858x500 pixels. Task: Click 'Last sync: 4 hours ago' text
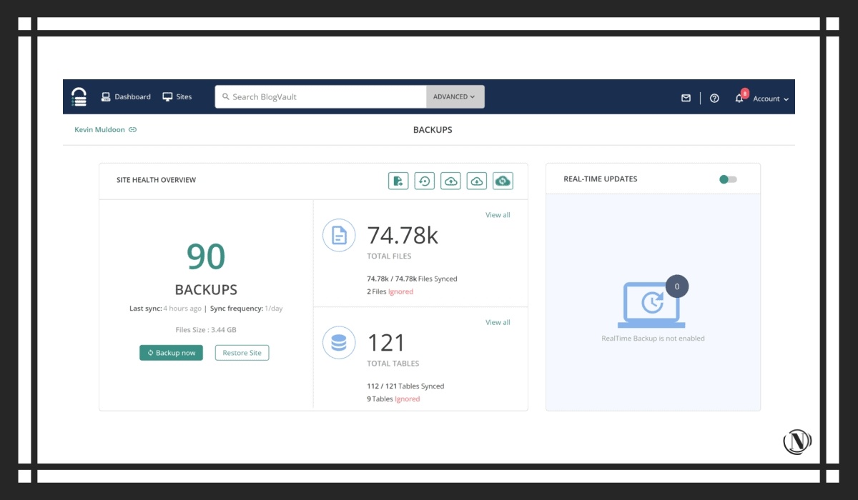165,309
